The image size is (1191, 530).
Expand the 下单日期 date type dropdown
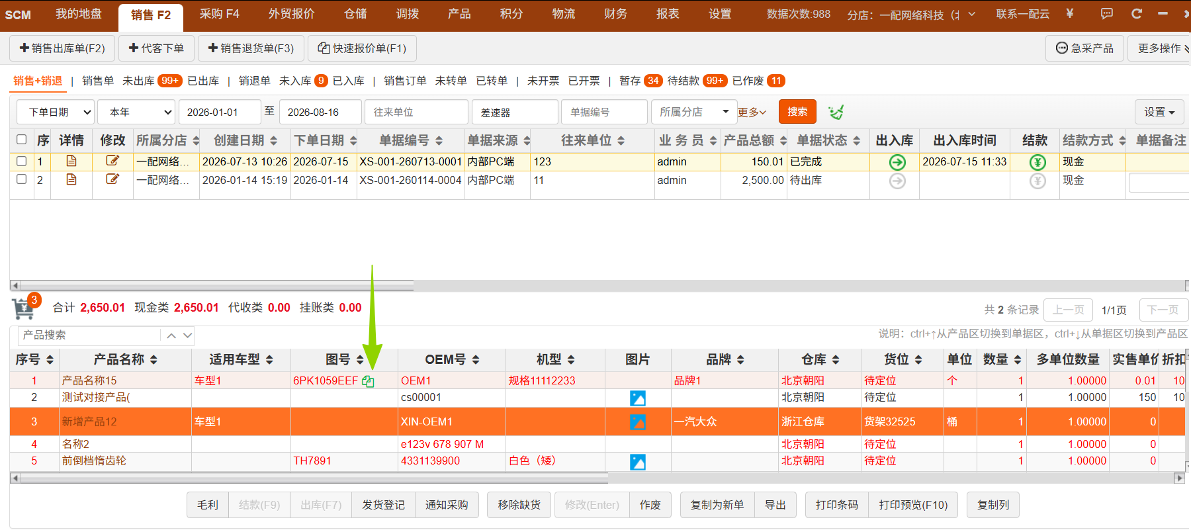pos(56,112)
